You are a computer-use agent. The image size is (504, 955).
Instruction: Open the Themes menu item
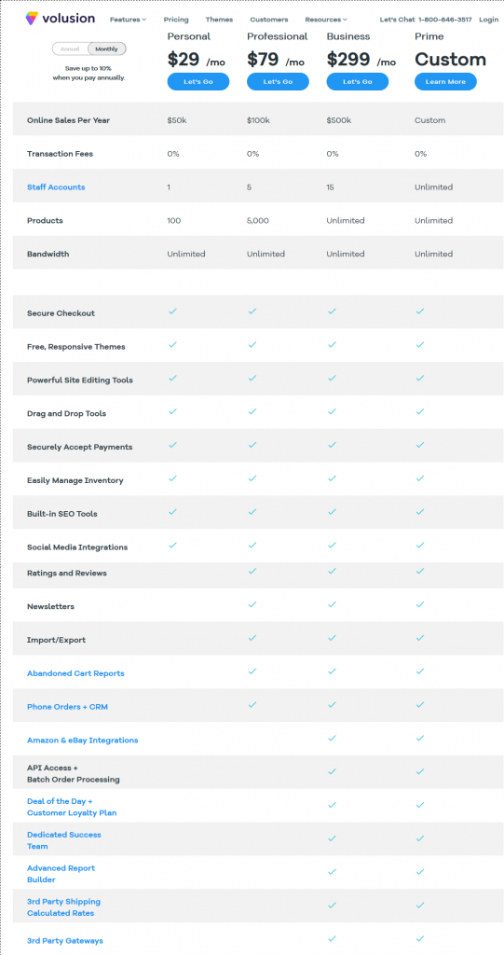pos(219,20)
